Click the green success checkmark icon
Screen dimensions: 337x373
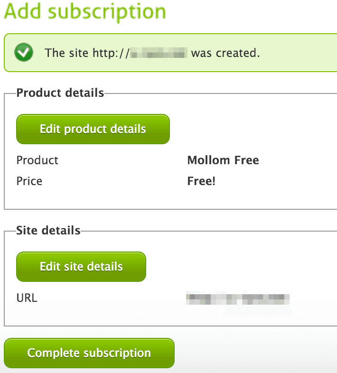pos(24,53)
